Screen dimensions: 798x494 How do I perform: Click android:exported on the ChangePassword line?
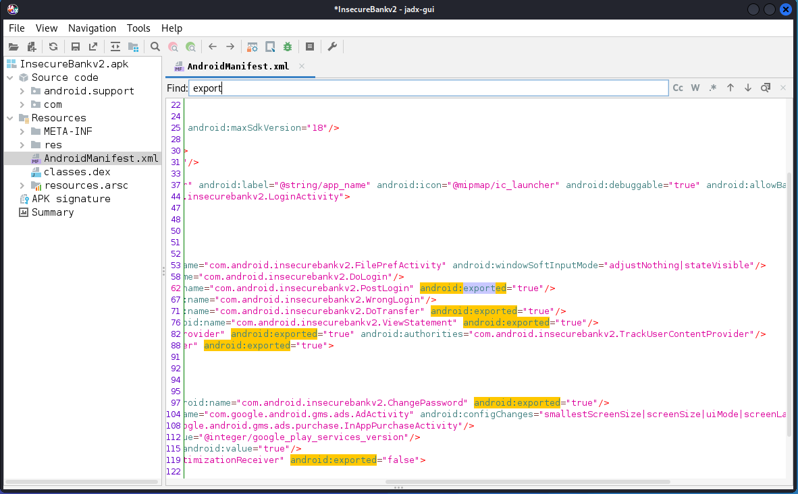click(517, 402)
